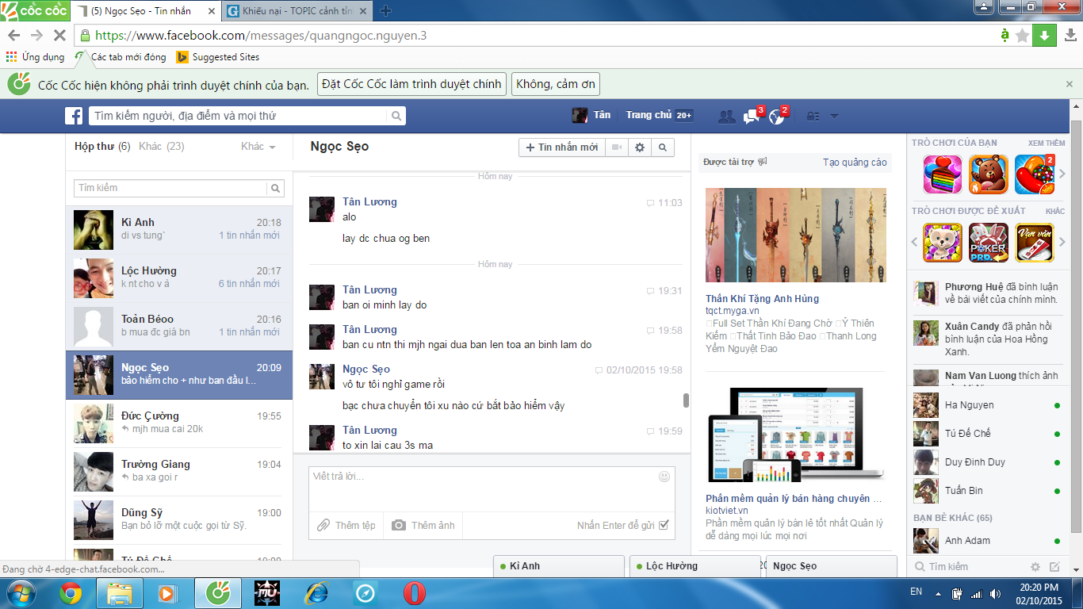The width and height of the screenshot is (1083, 609).
Task: Click the 'Tin nhắn mới' button
Action: (561, 147)
